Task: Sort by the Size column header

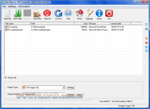Action: (81, 24)
